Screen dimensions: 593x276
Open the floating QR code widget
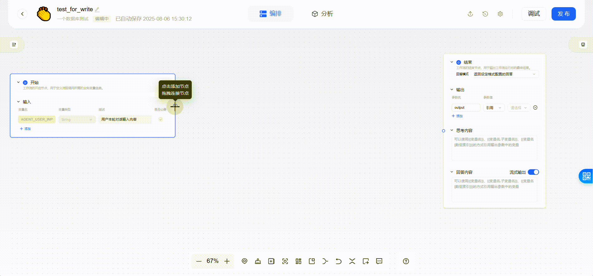tap(586, 176)
